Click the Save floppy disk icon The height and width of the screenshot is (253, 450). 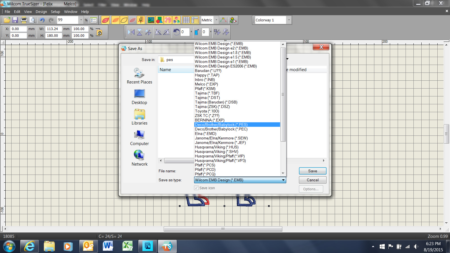15,20
